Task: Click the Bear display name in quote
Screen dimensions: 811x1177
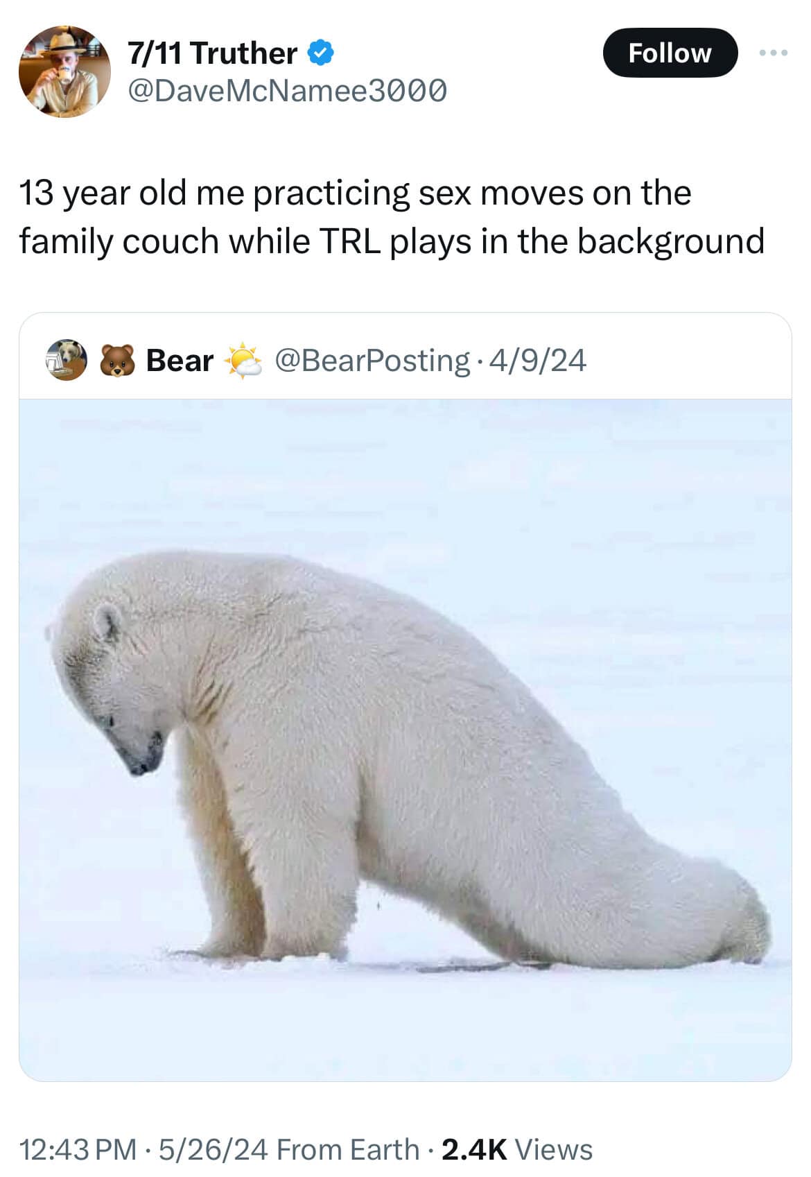Action: tap(180, 361)
